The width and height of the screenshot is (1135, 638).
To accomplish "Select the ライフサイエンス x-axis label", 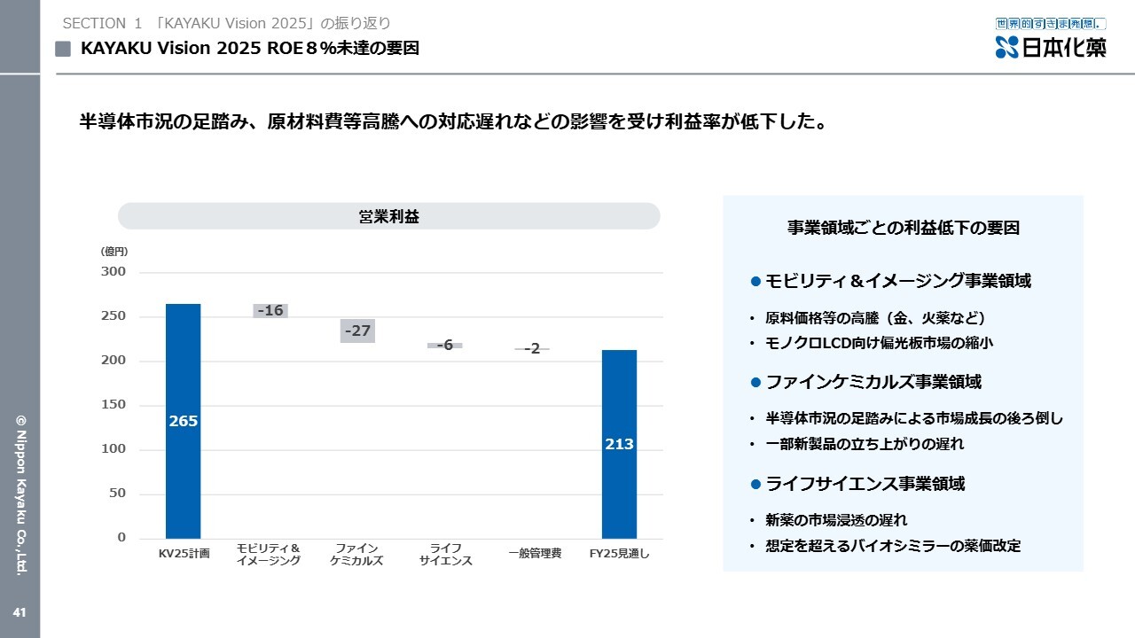I will pyautogui.click(x=445, y=555).
